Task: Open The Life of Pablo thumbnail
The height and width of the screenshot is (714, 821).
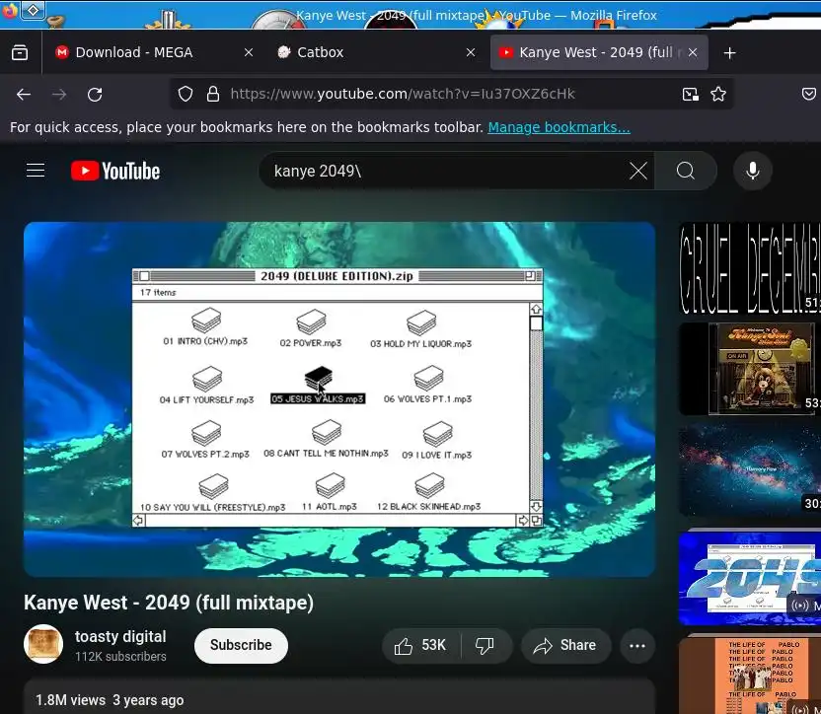Action: coord(750,676)
